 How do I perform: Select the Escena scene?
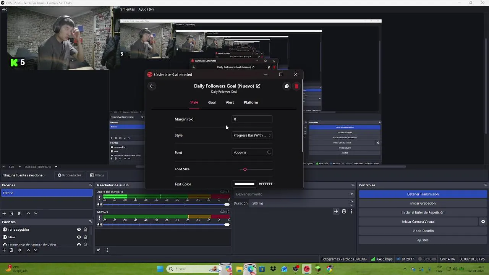click(46, 193)
